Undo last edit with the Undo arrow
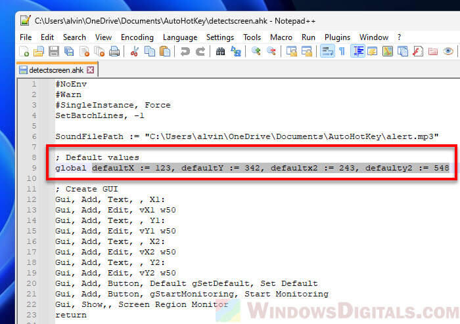460x324 pixels. (185, 52)
